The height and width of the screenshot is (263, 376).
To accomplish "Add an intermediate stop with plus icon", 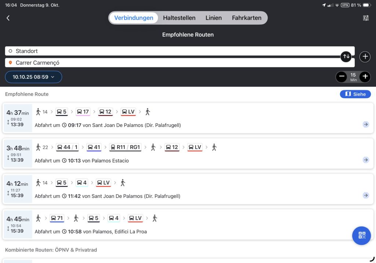I will click(x=365, y=57).
